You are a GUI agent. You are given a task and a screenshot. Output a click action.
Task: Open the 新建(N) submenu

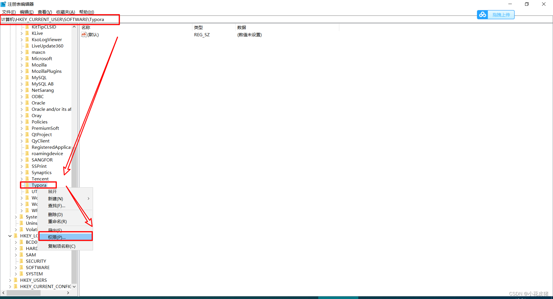[x=65, y=199]
